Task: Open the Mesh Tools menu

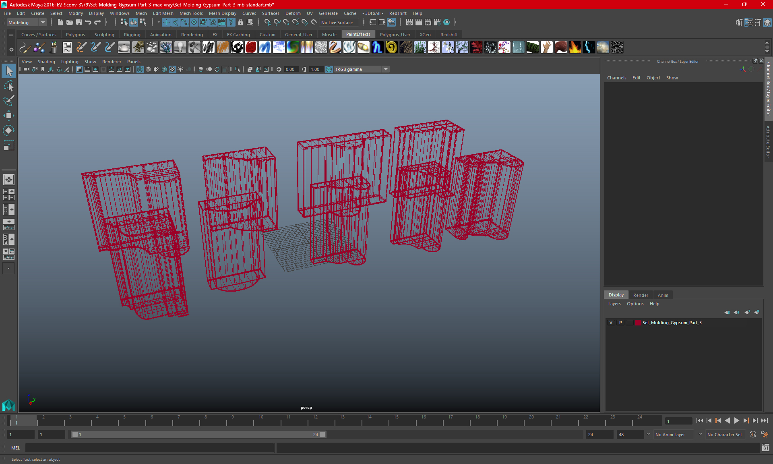Action: coord(191,13)
